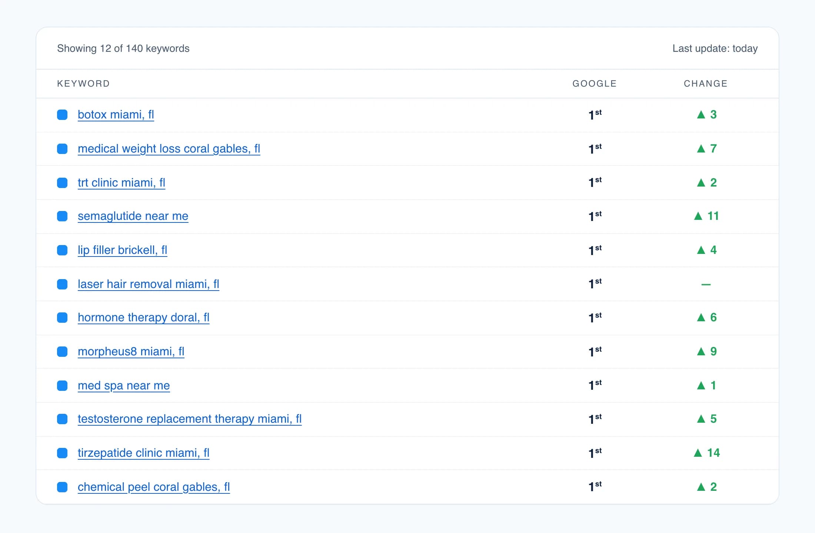Viewport: 815px width, 533px height.
Task: Click blue square next to 'medical weight loss coral gables'
Action: [62, 149]
